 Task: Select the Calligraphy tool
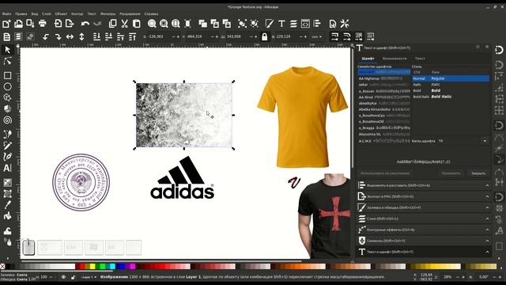pyautogui.click(x=7, y=157)
